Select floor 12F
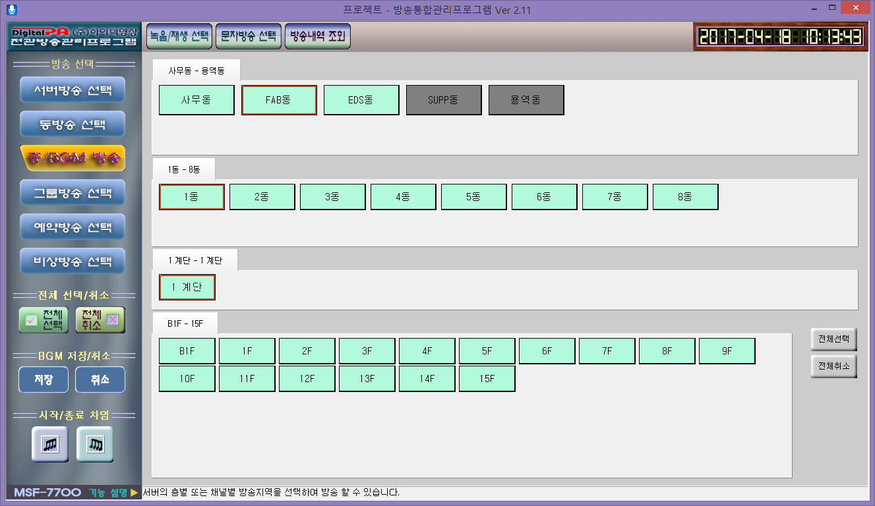 (307, 379)
